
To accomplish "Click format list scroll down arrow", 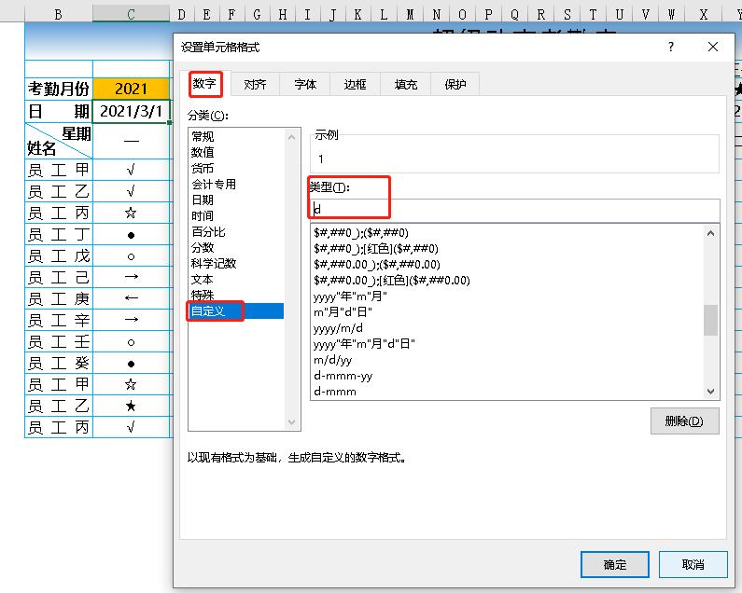I will tap(710, 391).
